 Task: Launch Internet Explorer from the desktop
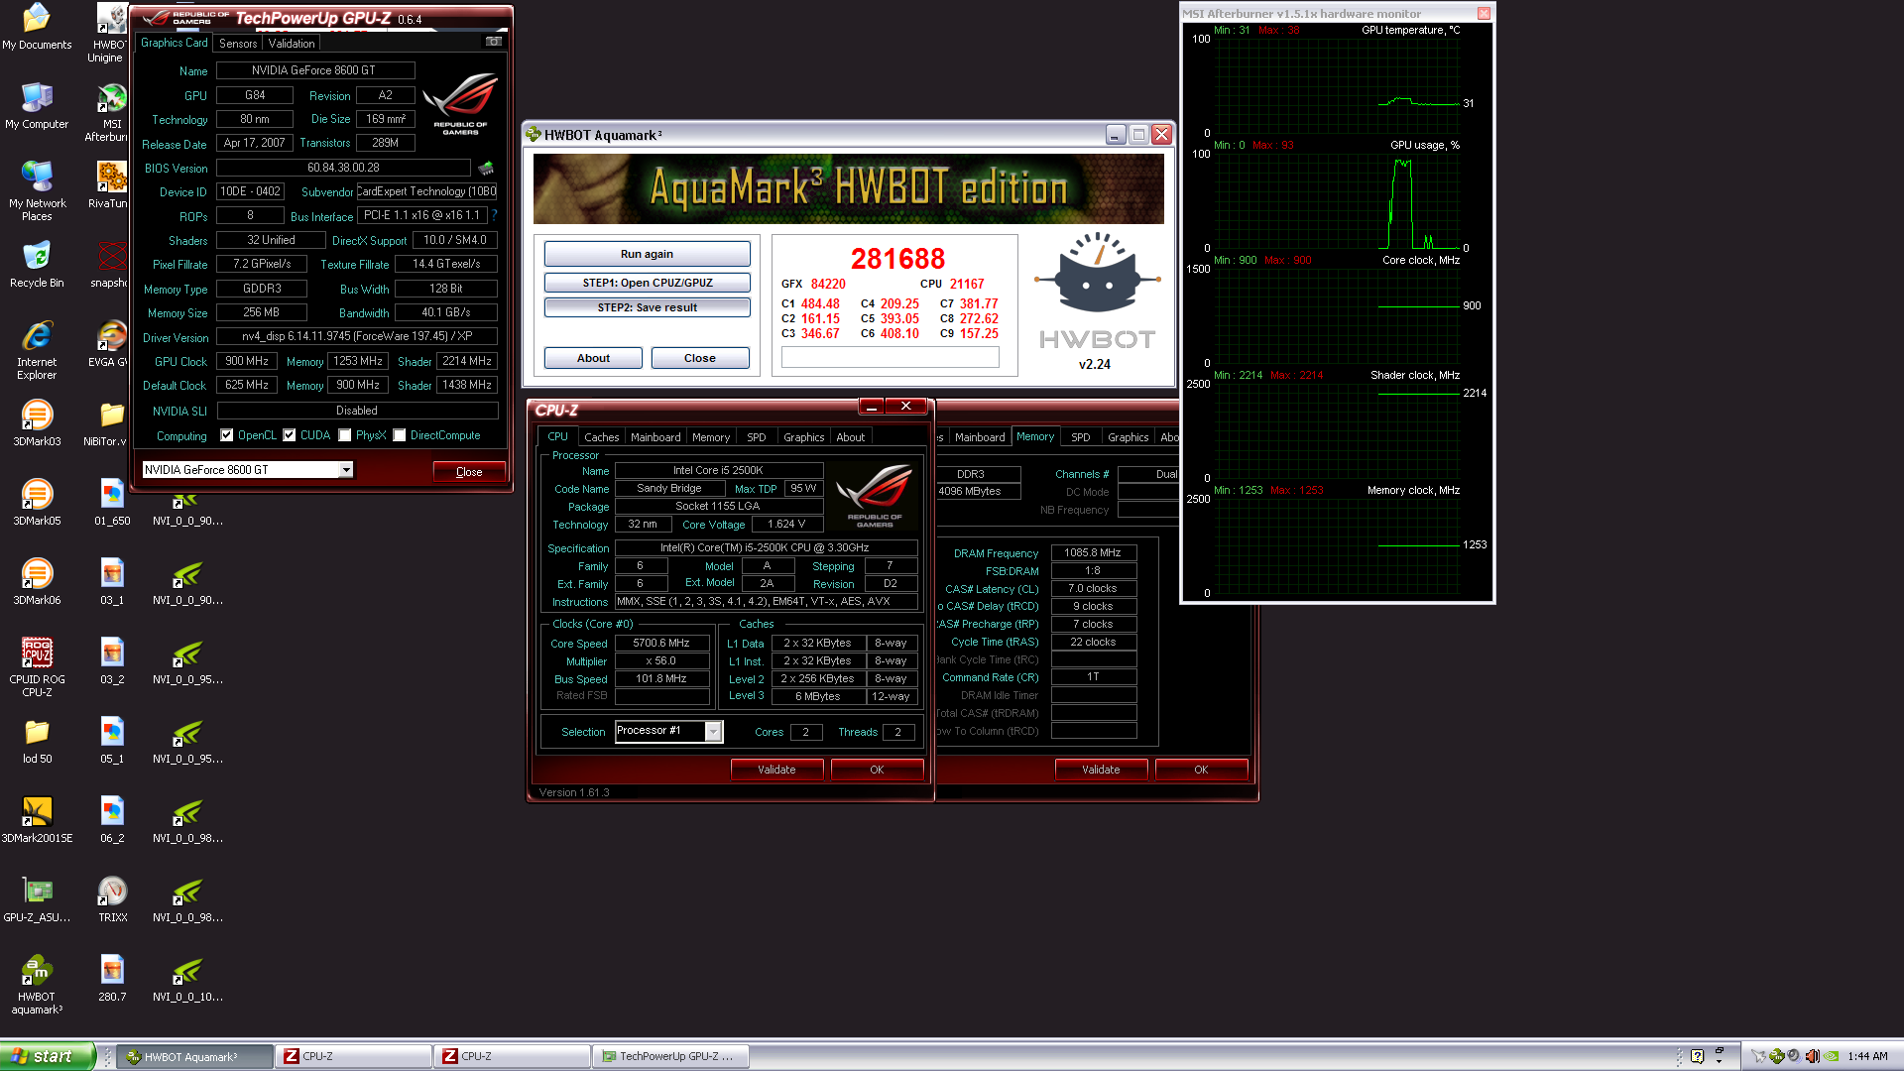(37, 350)
